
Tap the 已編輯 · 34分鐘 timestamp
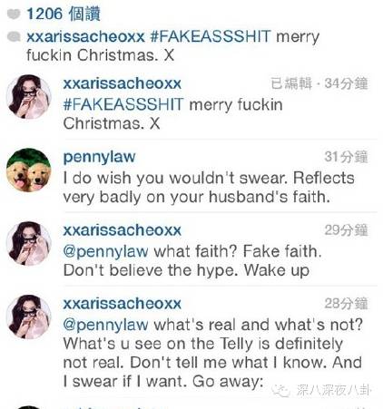click(x=319, y=83)
